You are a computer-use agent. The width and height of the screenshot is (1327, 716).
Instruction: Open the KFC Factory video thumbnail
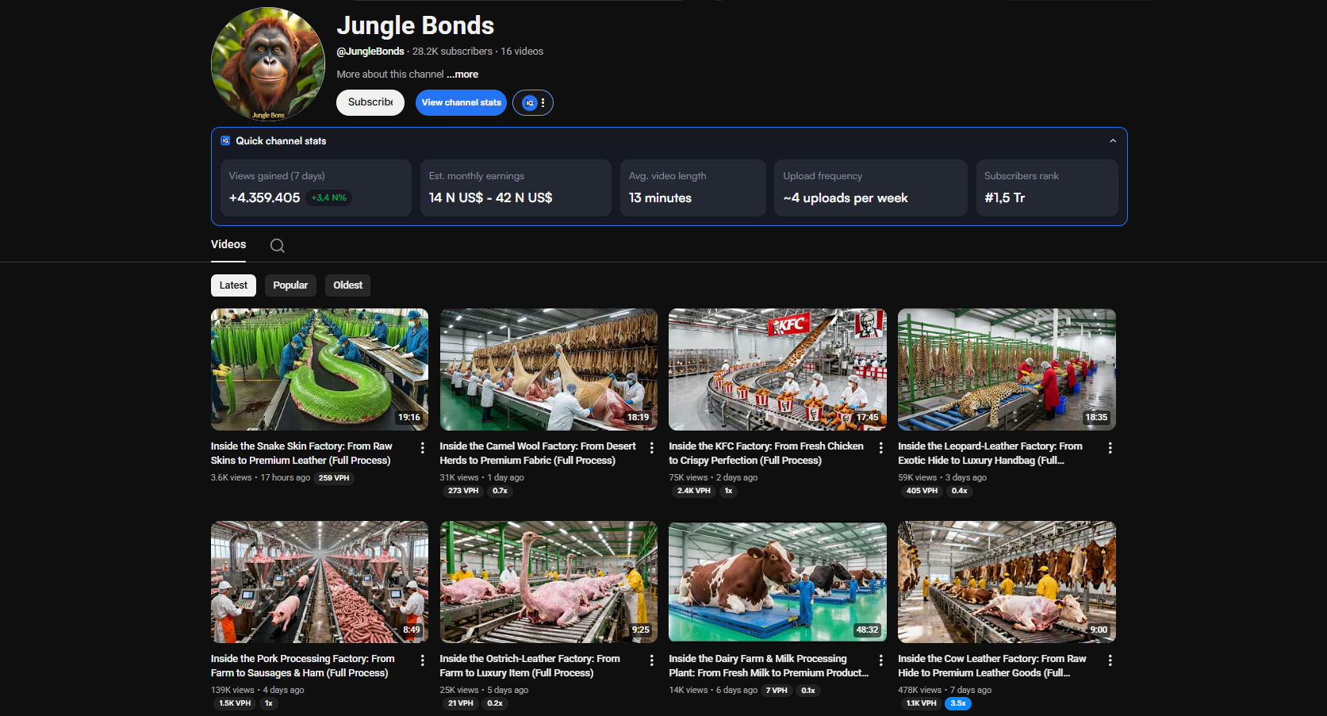pos(777,369)
